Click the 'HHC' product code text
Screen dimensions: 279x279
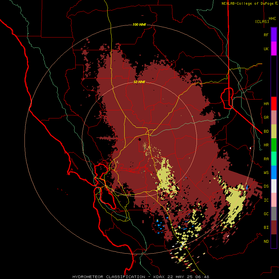click(272, 19)
